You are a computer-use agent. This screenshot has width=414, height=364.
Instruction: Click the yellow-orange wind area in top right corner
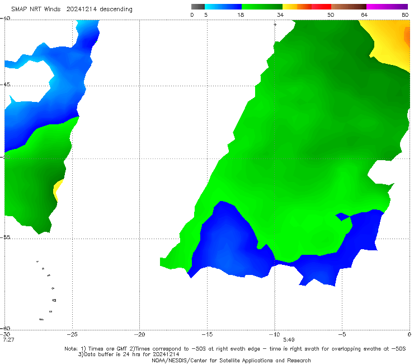(391, 43)
